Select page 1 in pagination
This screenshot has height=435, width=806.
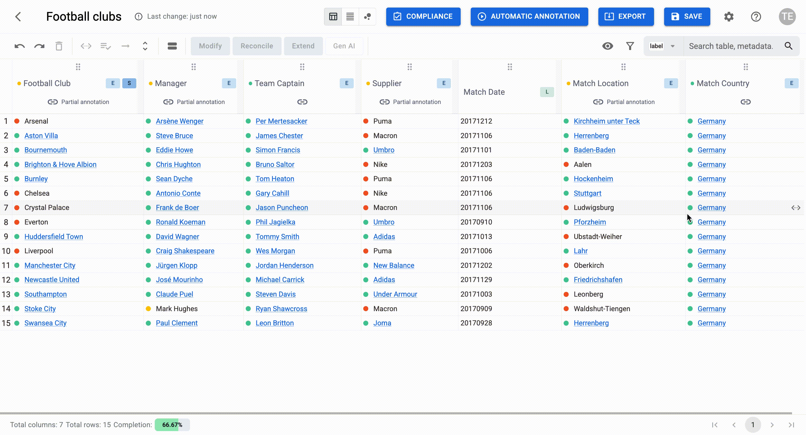tap(753, 425)
